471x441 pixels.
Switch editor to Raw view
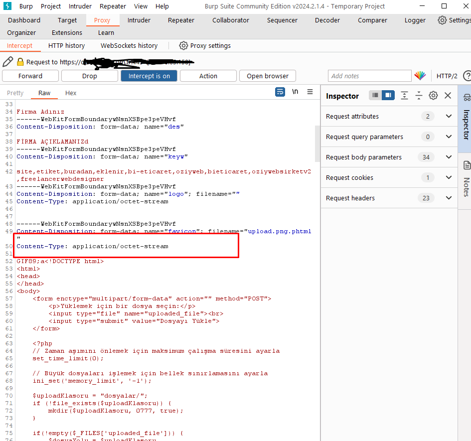(44, 93)
